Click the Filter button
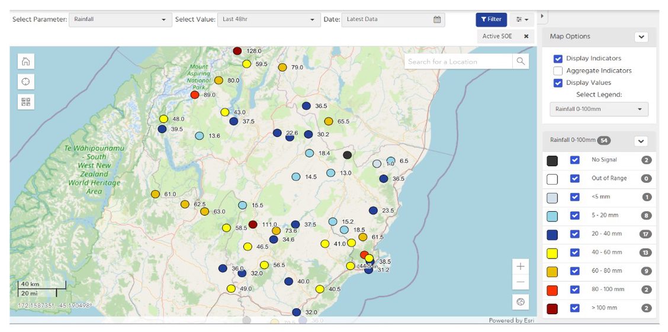The image size is (668, 332). [x=491, y=20]
